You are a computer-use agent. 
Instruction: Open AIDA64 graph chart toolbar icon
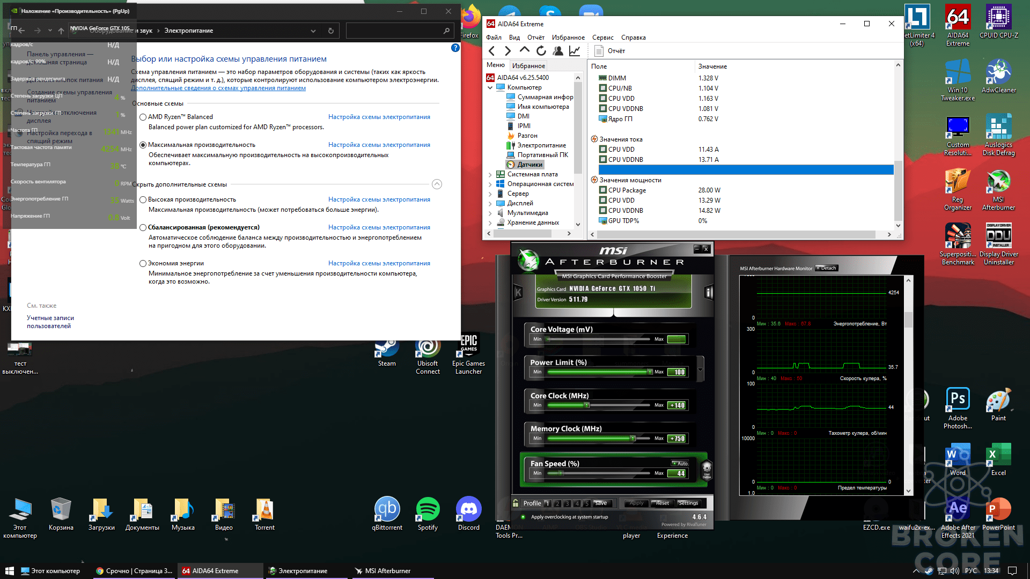[x=575, y=51]
